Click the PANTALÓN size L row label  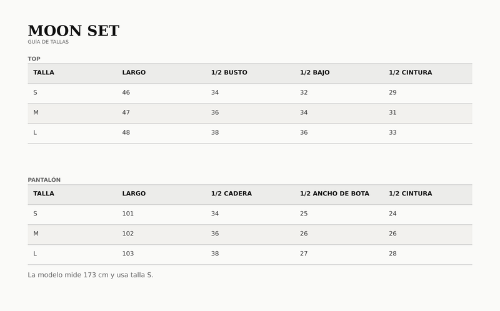tap(35, 254)
